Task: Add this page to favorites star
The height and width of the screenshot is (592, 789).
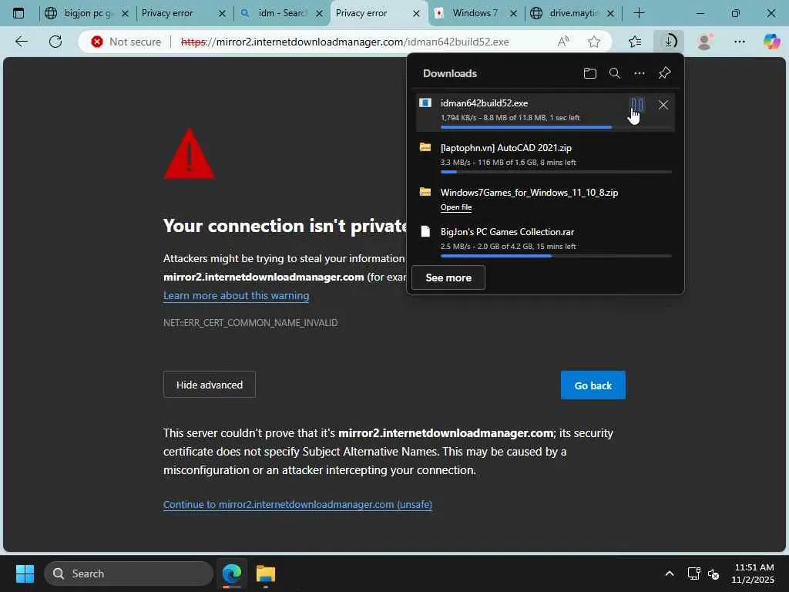Action: (594, 42)
